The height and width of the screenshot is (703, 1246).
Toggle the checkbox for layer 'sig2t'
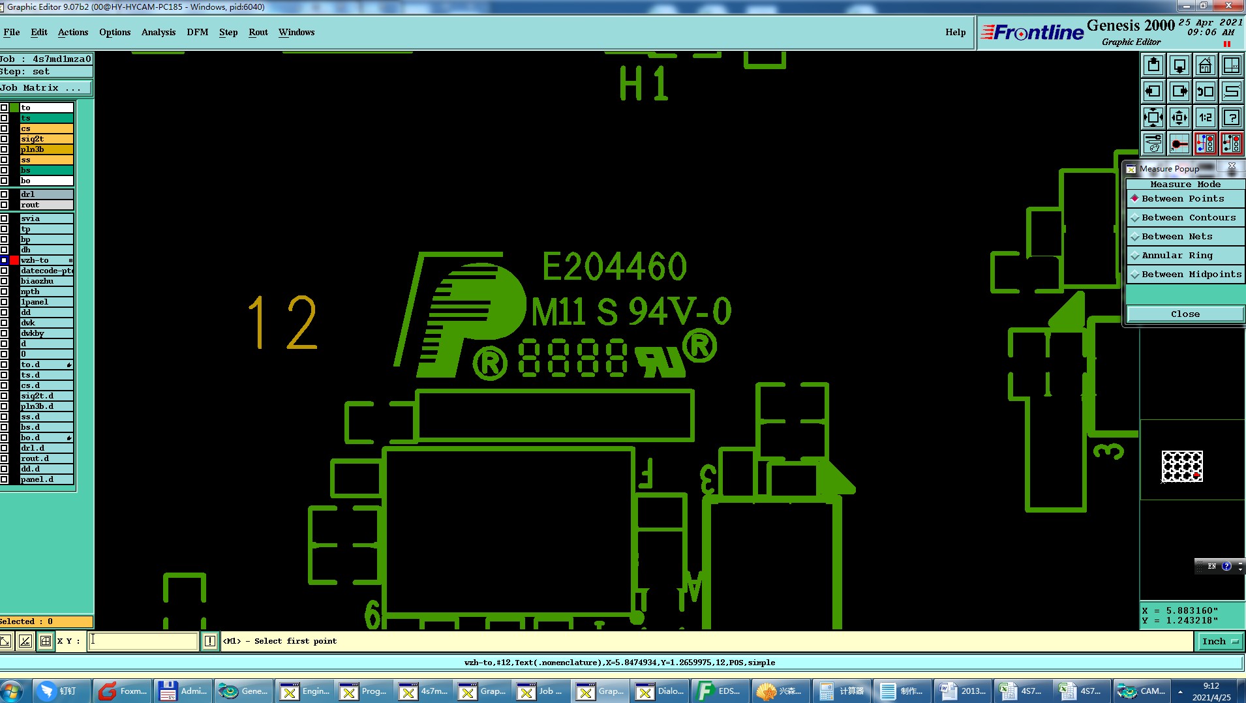(4, 139)
